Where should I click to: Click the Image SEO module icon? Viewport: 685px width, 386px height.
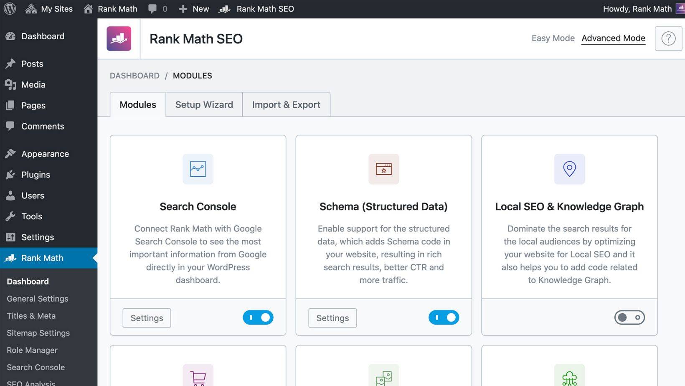[x=383, y=375]
